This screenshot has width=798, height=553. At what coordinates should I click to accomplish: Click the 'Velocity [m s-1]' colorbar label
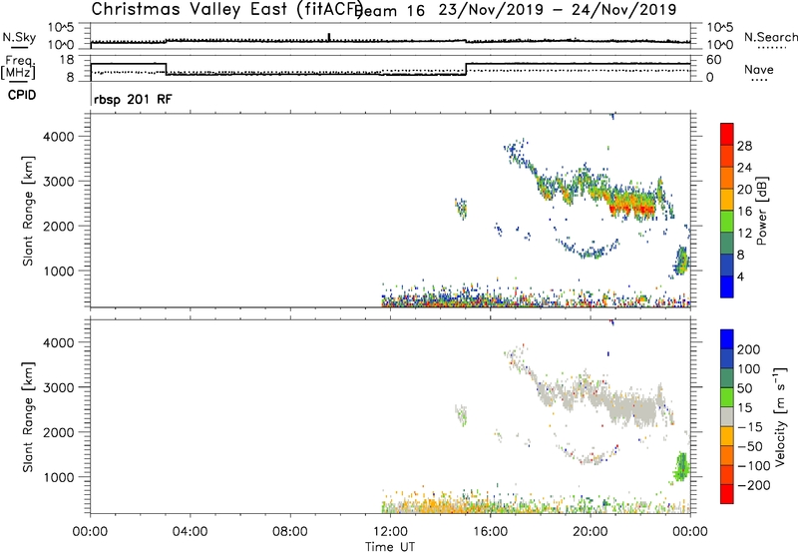780,416
